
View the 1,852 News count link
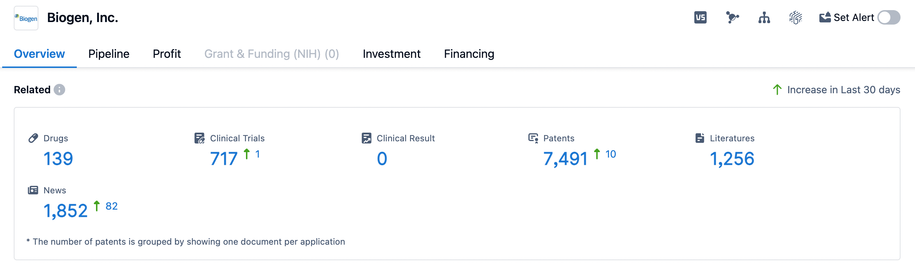tap(66, 211)
